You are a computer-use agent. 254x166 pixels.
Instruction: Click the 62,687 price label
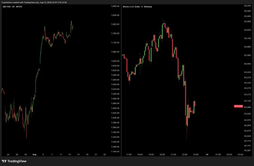coord(247,150)
